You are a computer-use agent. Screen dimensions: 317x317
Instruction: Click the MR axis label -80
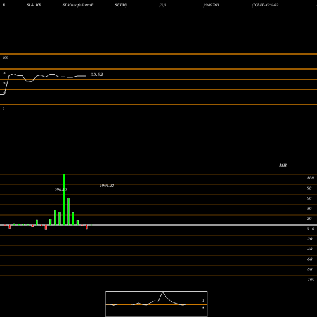click(x=309, y=269)
